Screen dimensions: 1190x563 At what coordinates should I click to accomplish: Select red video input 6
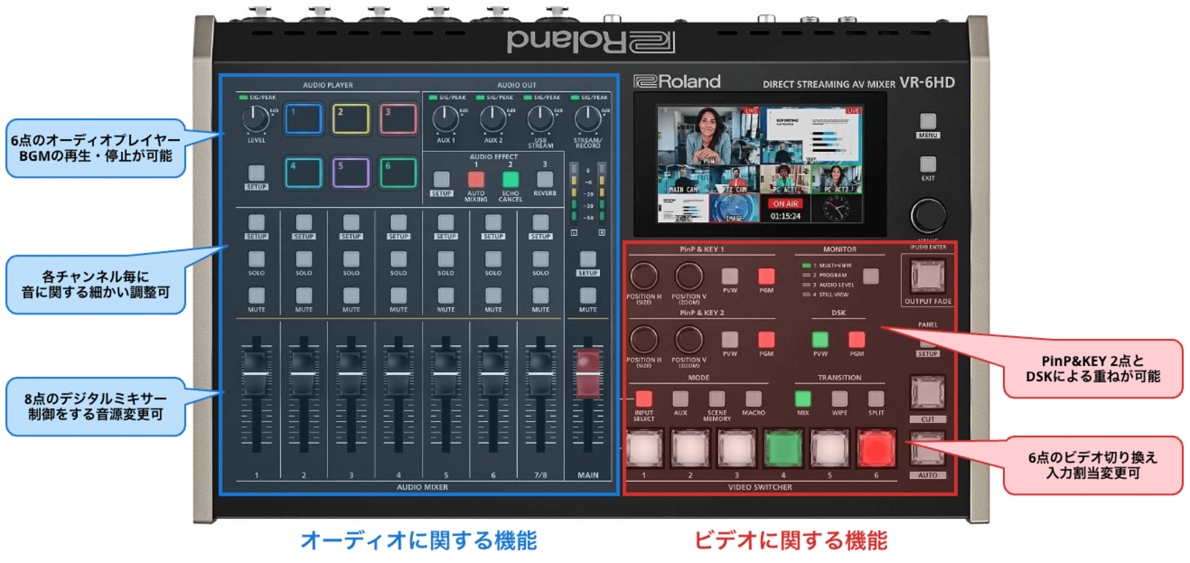(876, 448)
